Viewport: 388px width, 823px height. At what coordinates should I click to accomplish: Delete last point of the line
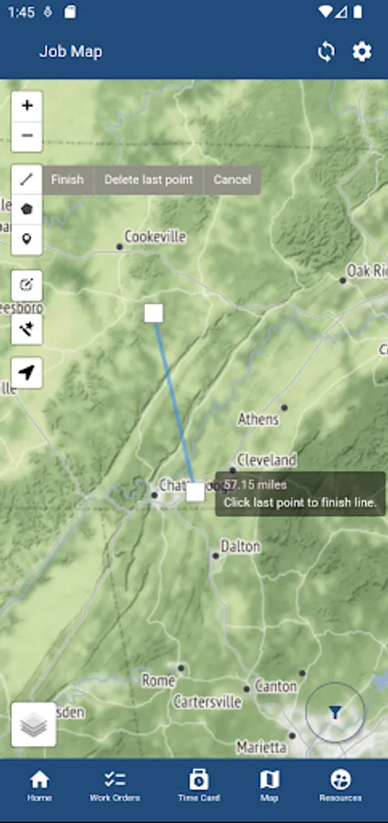149,180
